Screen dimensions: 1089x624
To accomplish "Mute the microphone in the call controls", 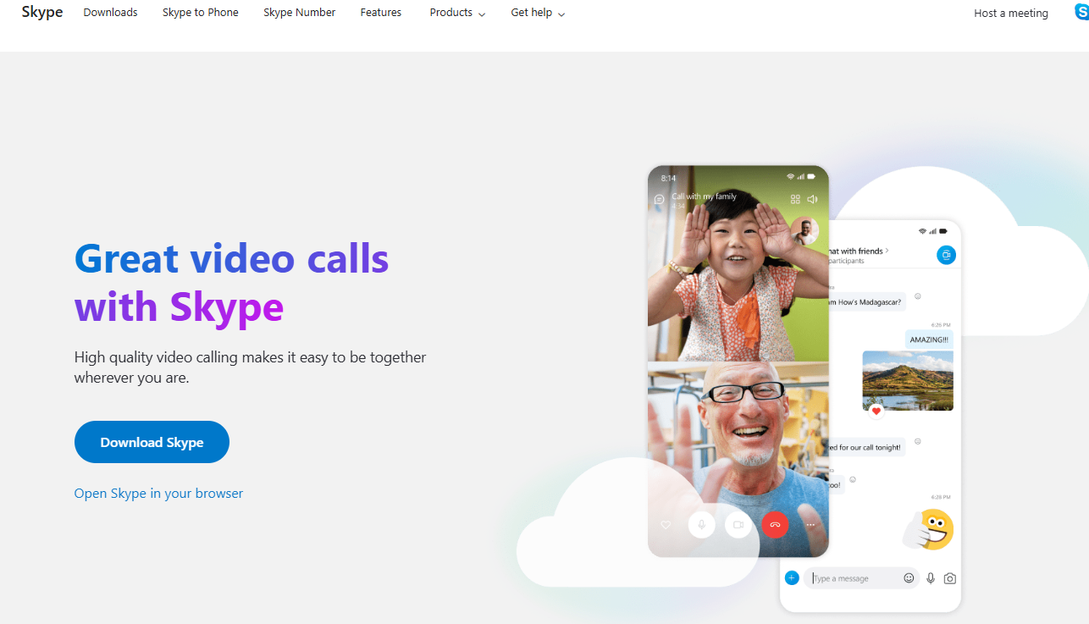I will (701, 525).
